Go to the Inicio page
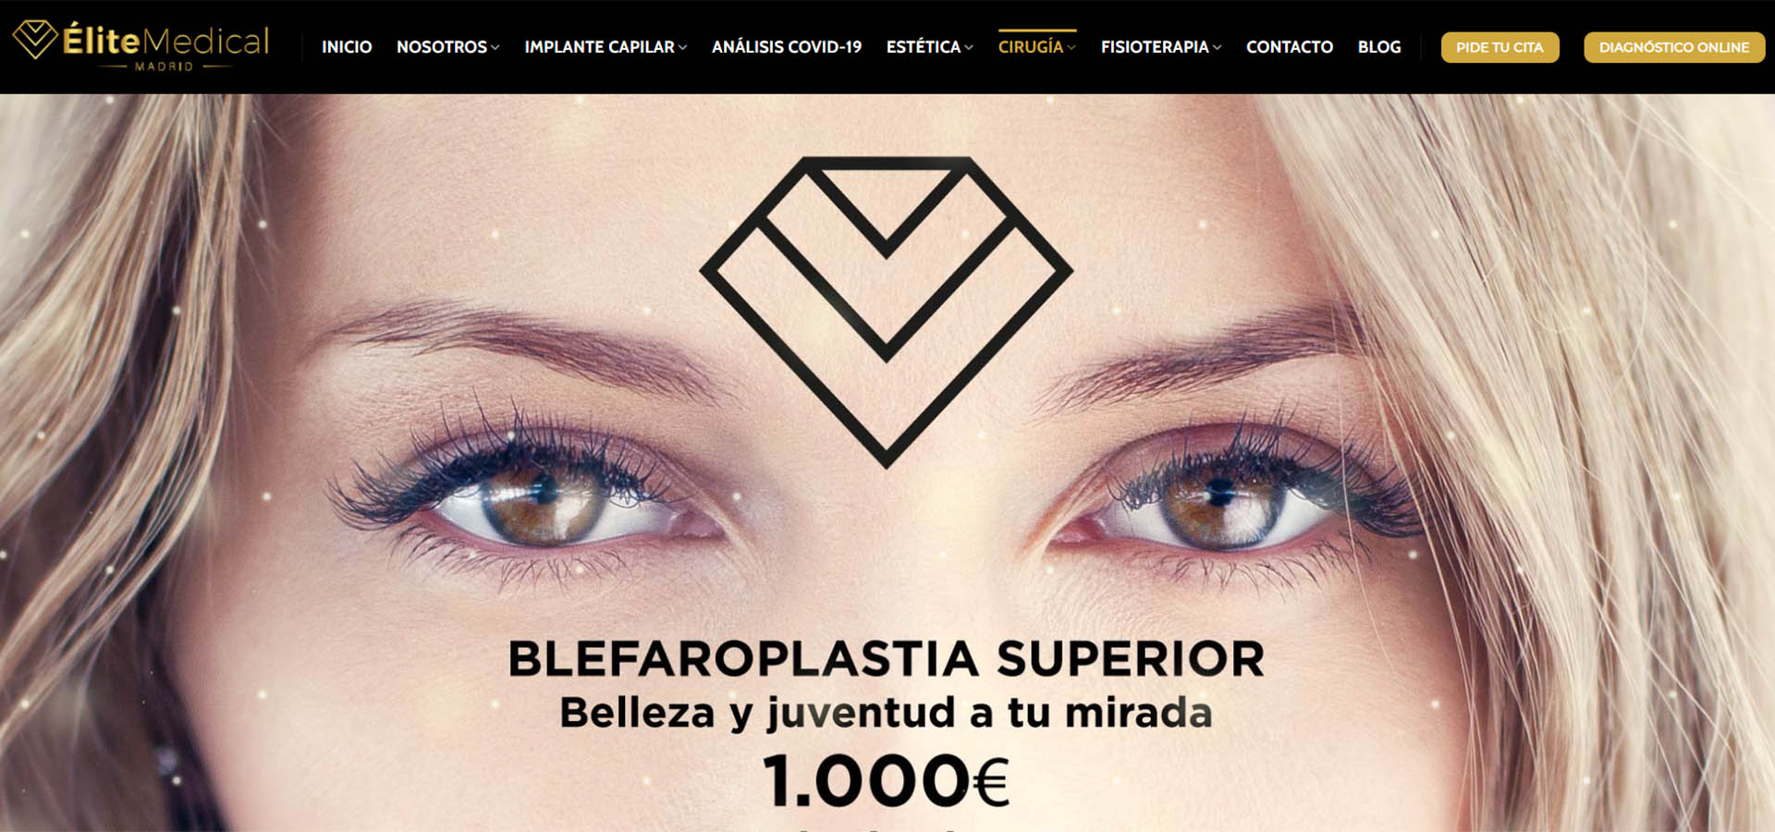1775x832 pixels. click(347, 47)
